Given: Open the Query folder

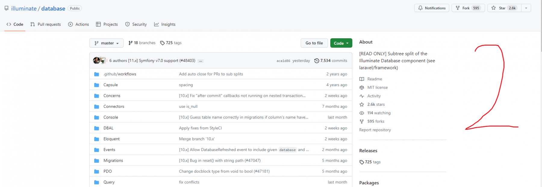Looking at the screenshot, I should [x=109, y=182].
